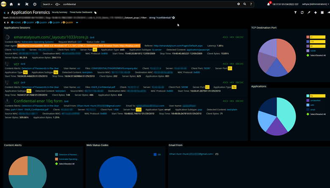Click monitor icon of first vcr session
330x188 pixels.
coord(7,64)
